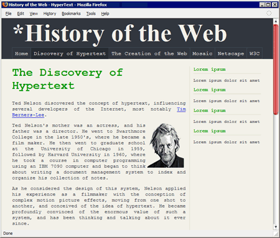Click the window resize grip corner

point(276,234)
